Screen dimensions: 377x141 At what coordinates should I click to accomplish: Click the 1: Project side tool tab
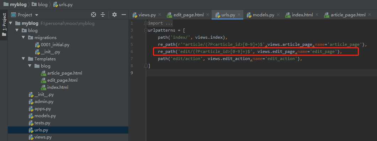click(4, 25)
